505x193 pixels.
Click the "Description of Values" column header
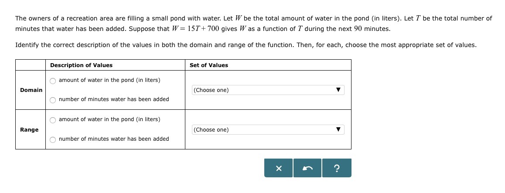[81, 65]
